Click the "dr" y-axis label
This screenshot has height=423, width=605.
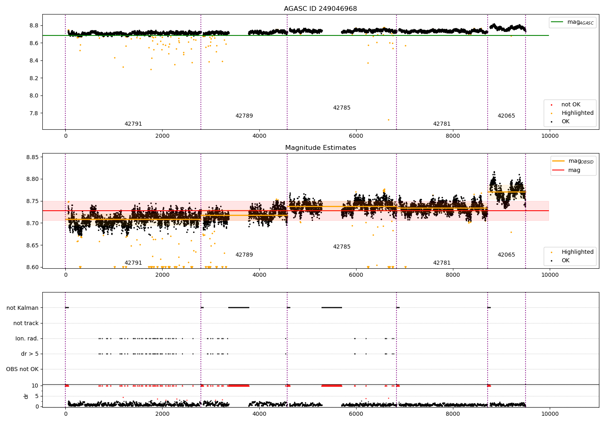(26, 396)
